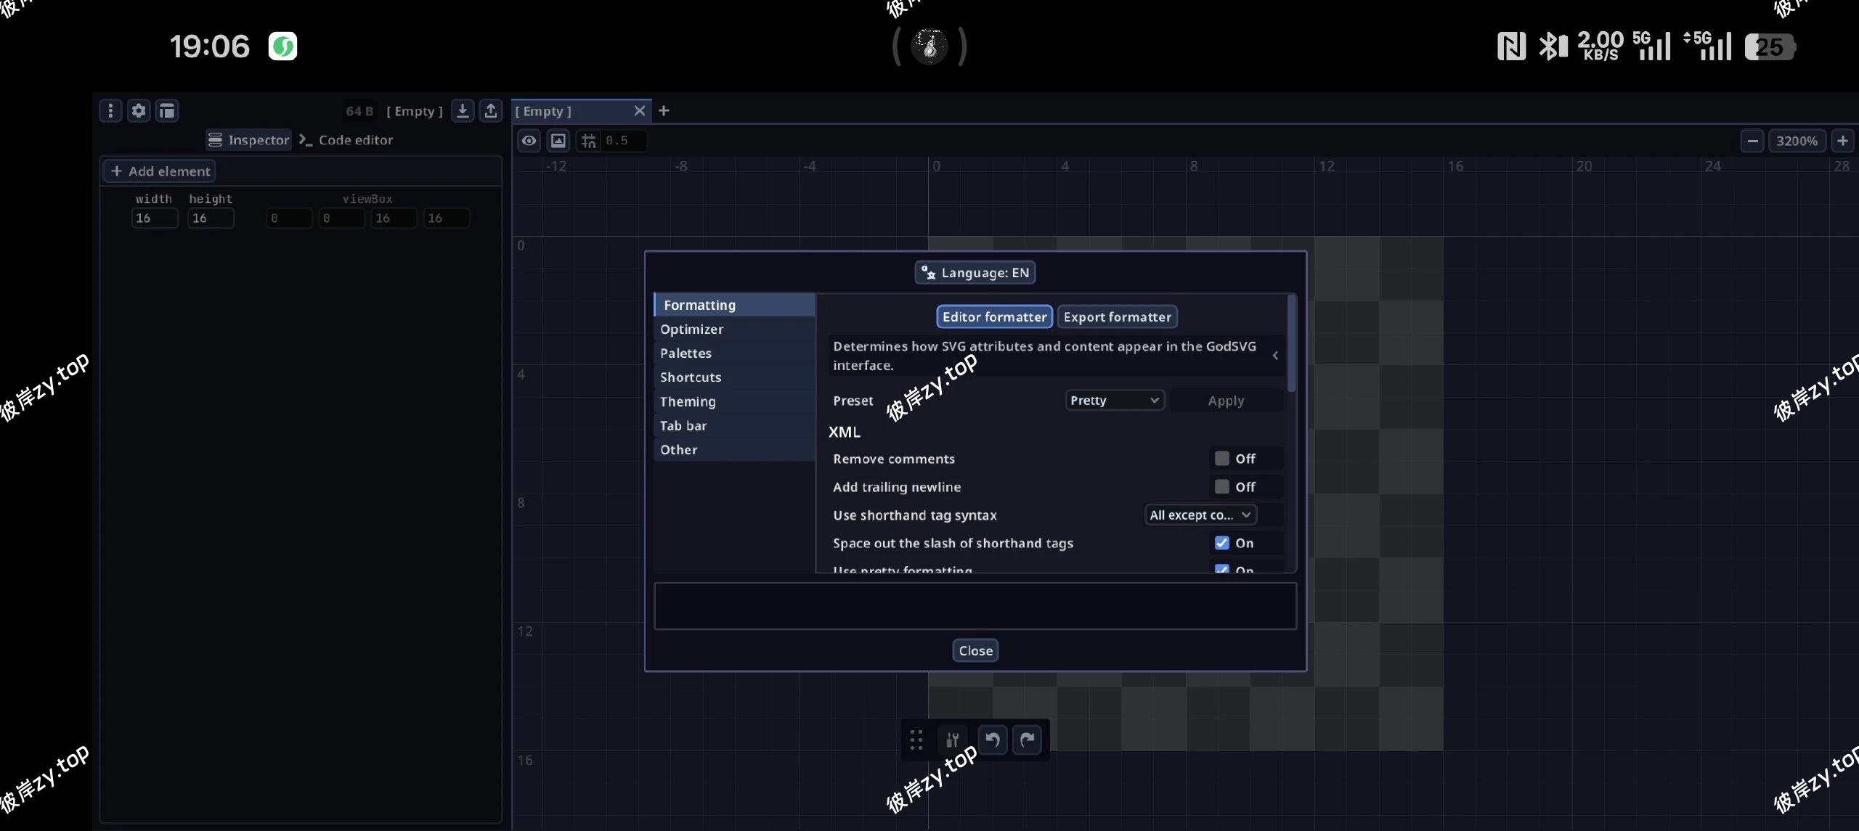Open the Preset Pretty dropdown

click(1115, 401)
